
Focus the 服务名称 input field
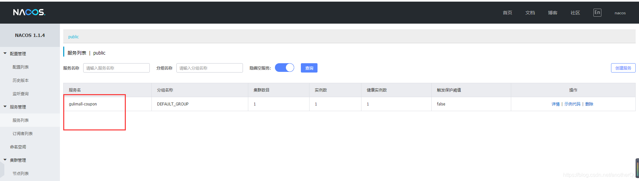pyautogui.click(x=116, y=68)
